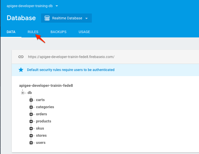This screenshot has height=154, width=199.
Task: Click the link chain icon beside URL
Action: point(21,57)
